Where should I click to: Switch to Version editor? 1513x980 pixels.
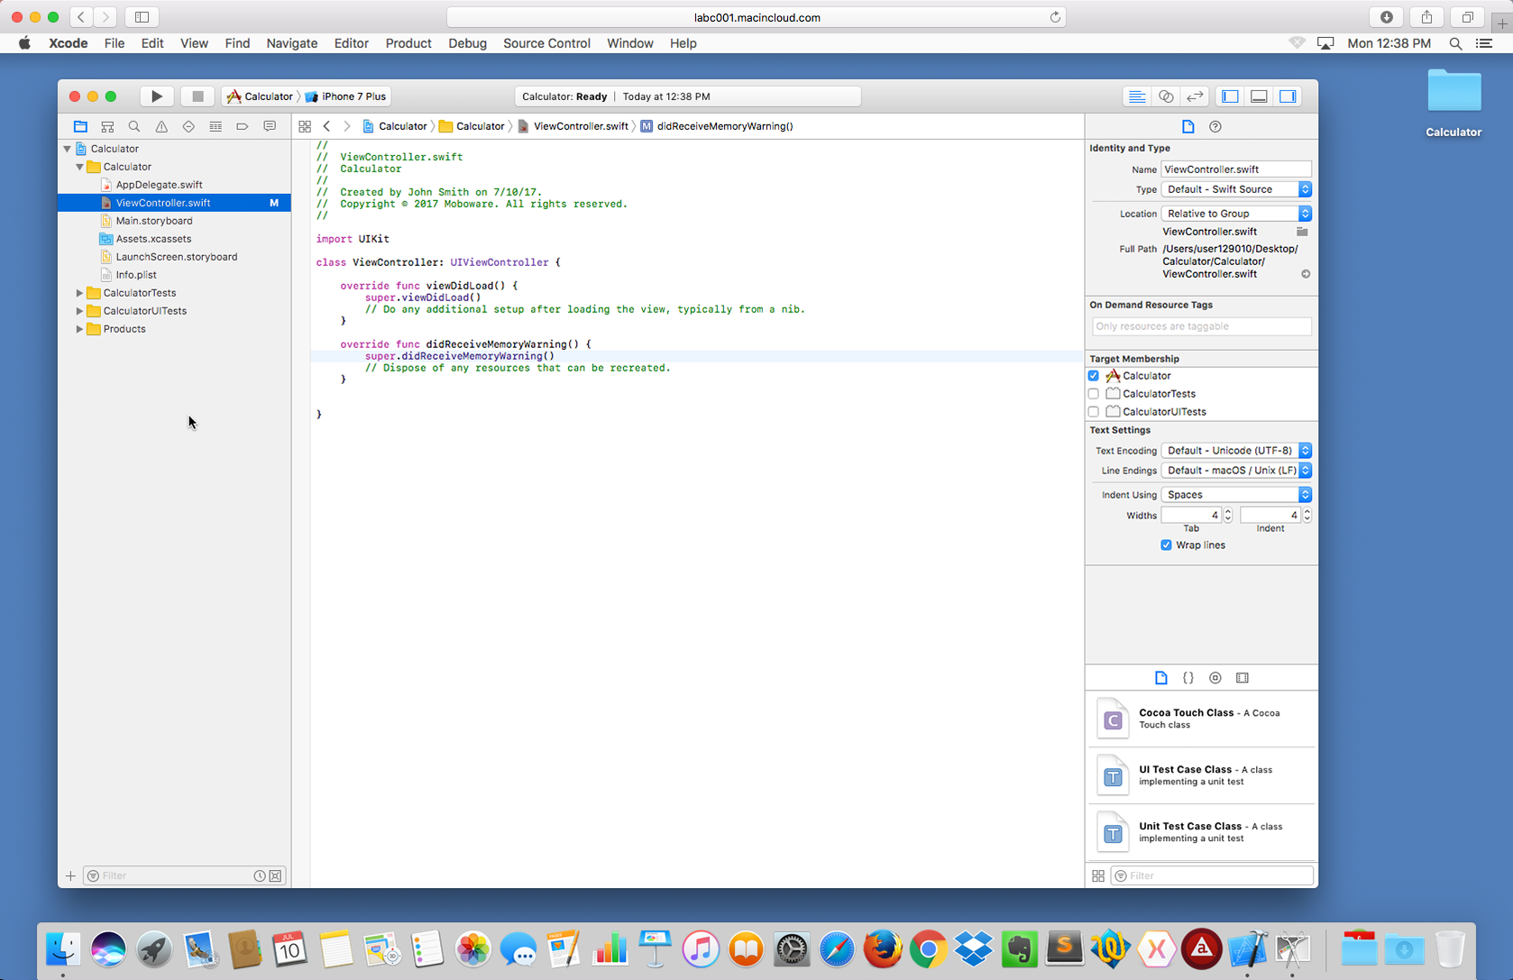coord(1195,96)
